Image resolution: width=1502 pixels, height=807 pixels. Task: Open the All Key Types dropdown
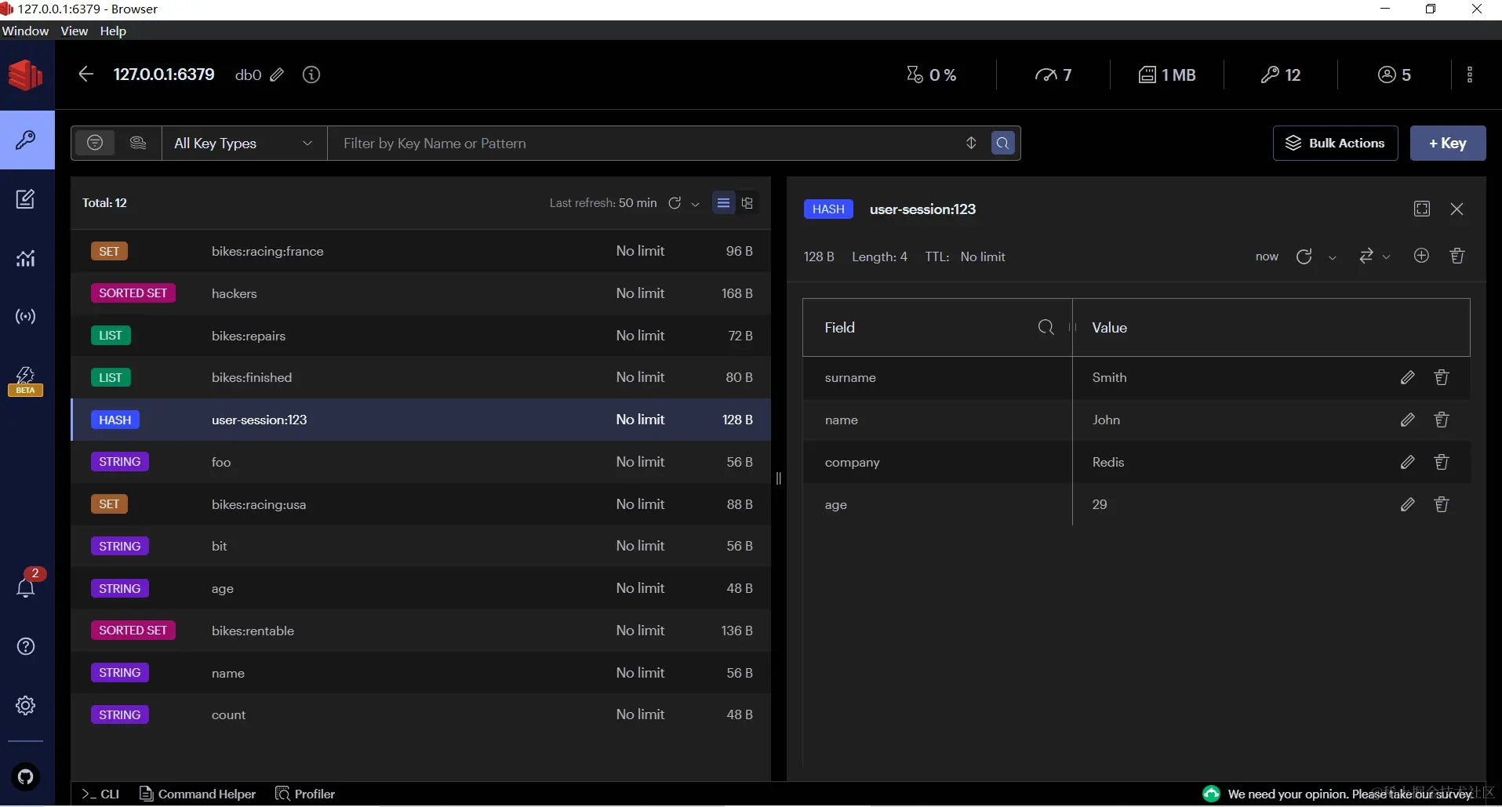click(x=244, y=144)
